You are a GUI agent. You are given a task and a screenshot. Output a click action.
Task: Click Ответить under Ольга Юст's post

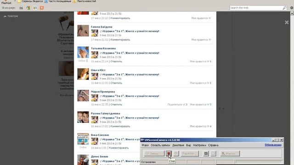point(116,83)
